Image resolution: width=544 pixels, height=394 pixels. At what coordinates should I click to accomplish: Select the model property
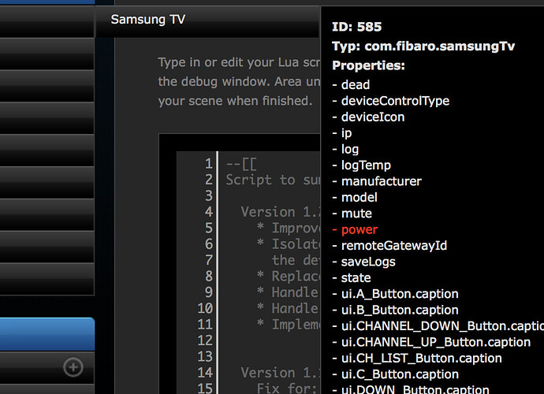[x=359, y=197]
